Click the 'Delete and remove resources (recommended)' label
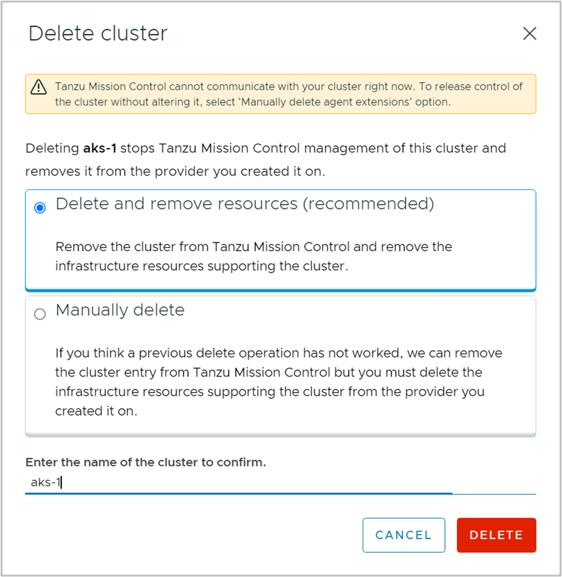The image size is (562, 577). (244, 203)
